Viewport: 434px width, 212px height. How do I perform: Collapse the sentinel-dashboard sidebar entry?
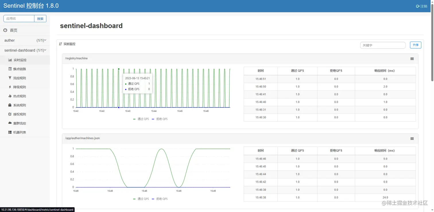point(25,50)
